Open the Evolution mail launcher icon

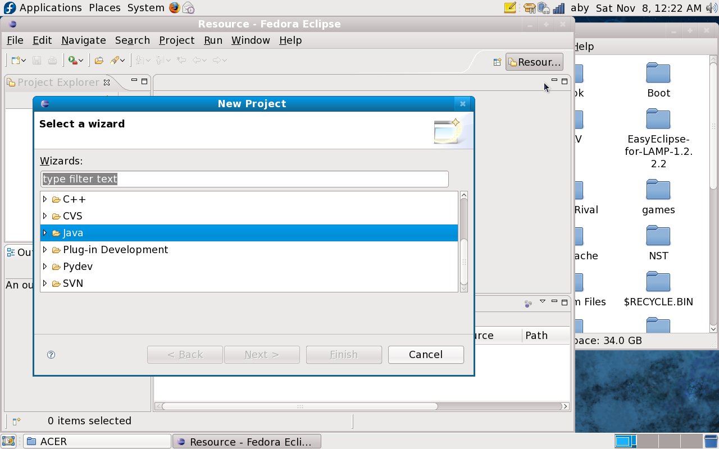click(x=189, y=8)
